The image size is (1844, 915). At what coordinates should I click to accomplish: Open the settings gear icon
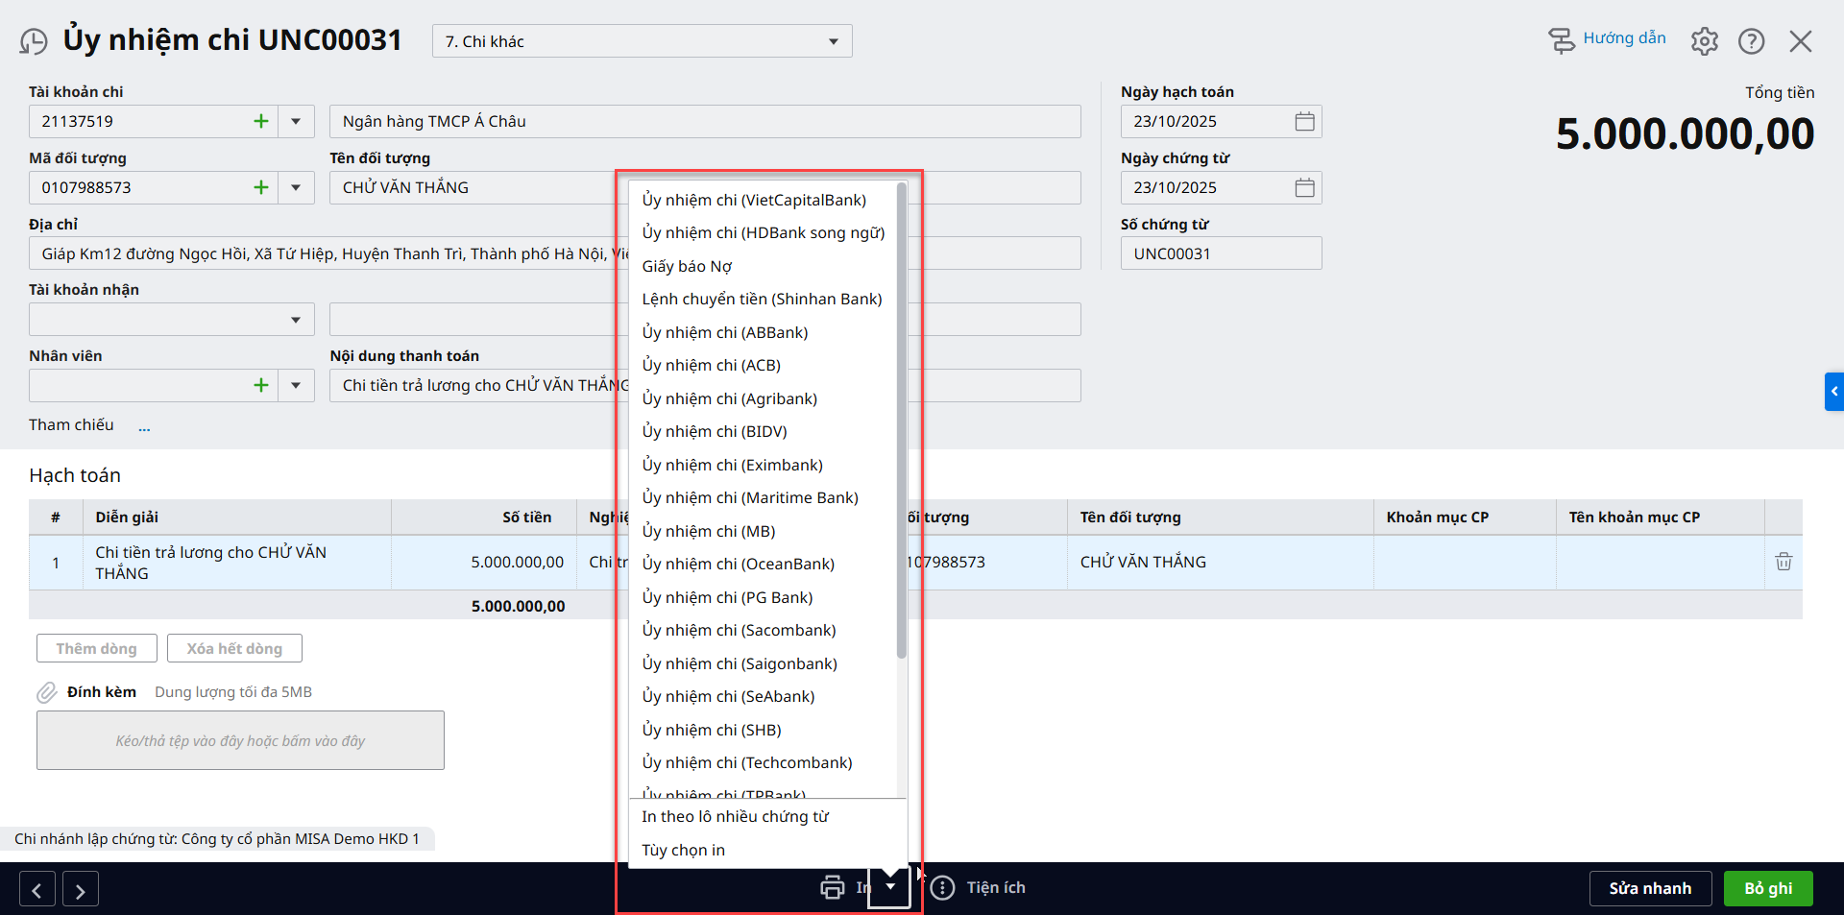(x=1704, y=41)
